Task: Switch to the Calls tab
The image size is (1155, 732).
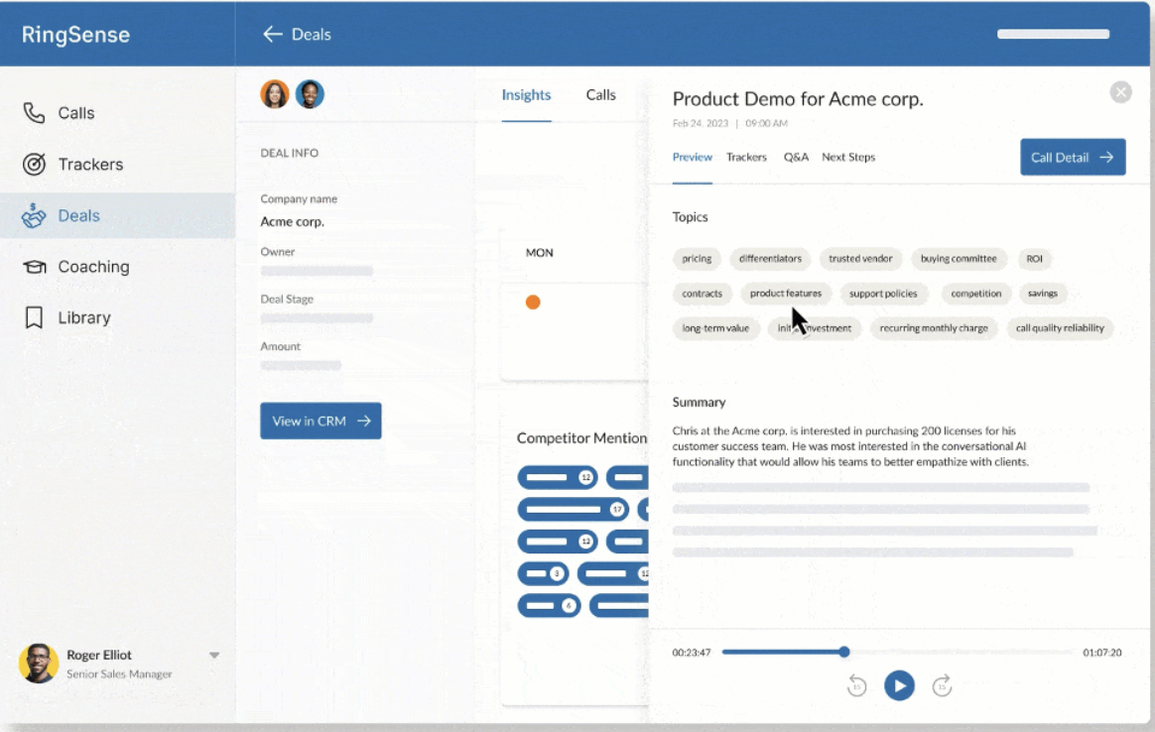Action: (600, 95)
